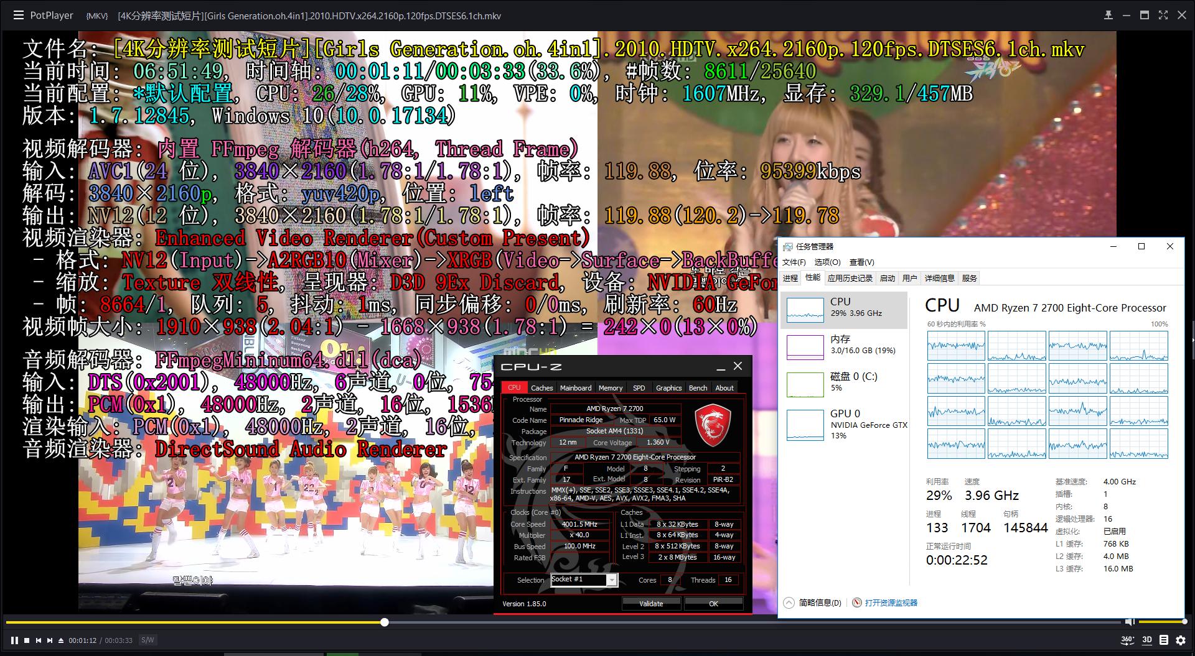Open the SPD tab in CPU-Z
Viewport: 1195px width, 656px height.
(x=639, y=387)
